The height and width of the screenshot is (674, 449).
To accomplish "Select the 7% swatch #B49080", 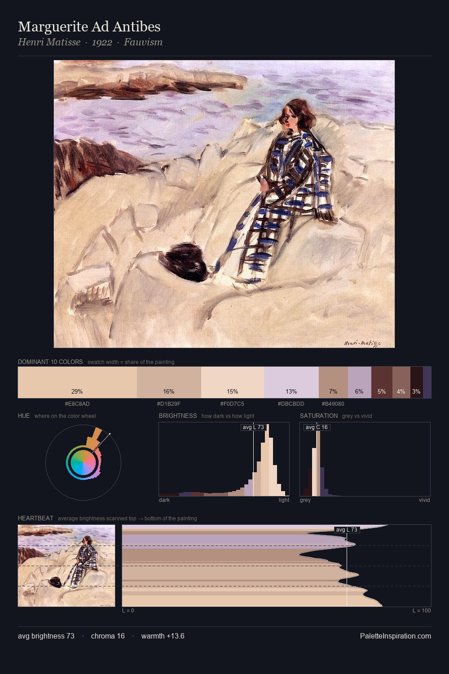I will (x=333, y=382).
